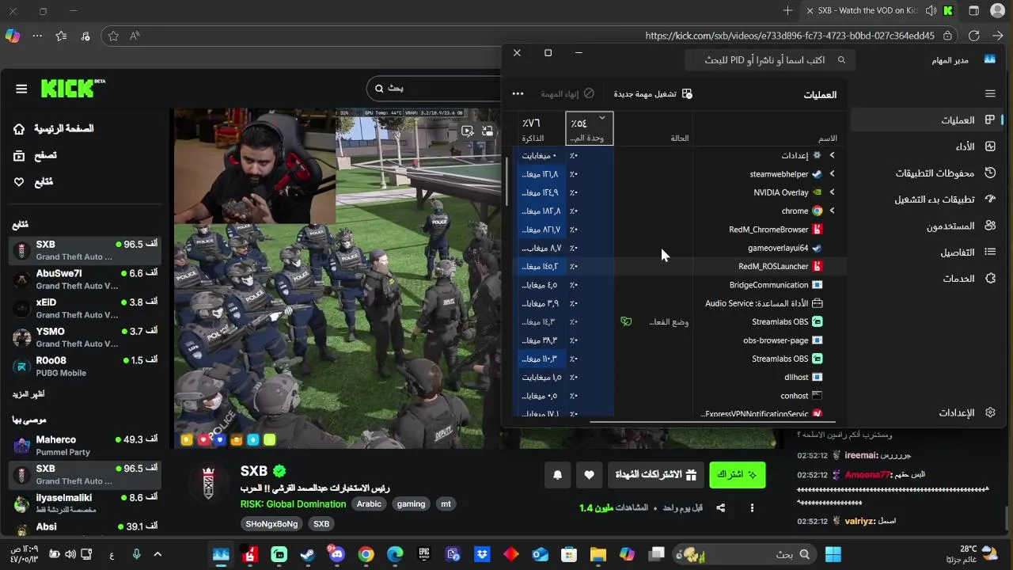Expand hidden system tray icons chevron
1013x570 pixels.
tap(157, 554)
